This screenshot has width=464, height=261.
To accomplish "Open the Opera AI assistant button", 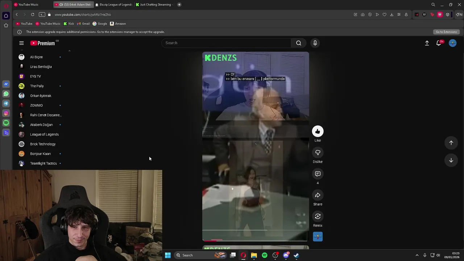I will (459, 14).
